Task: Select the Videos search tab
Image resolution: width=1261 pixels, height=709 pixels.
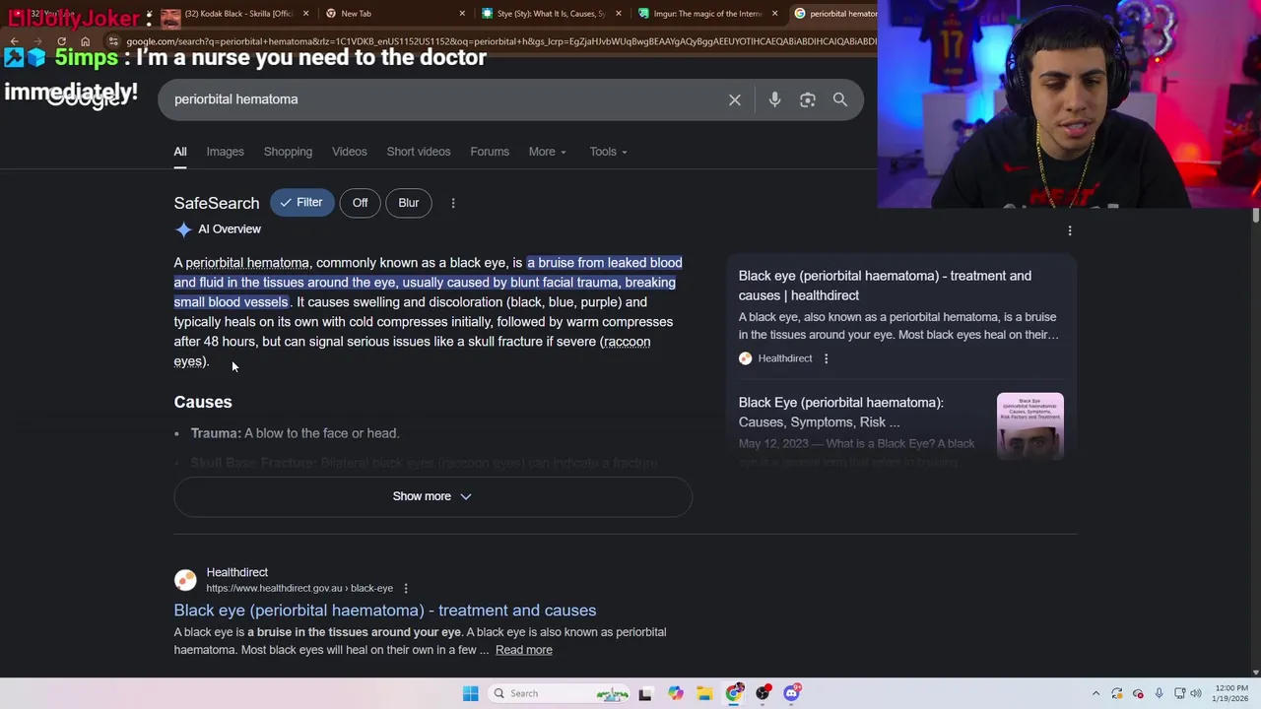Action: 350,152
